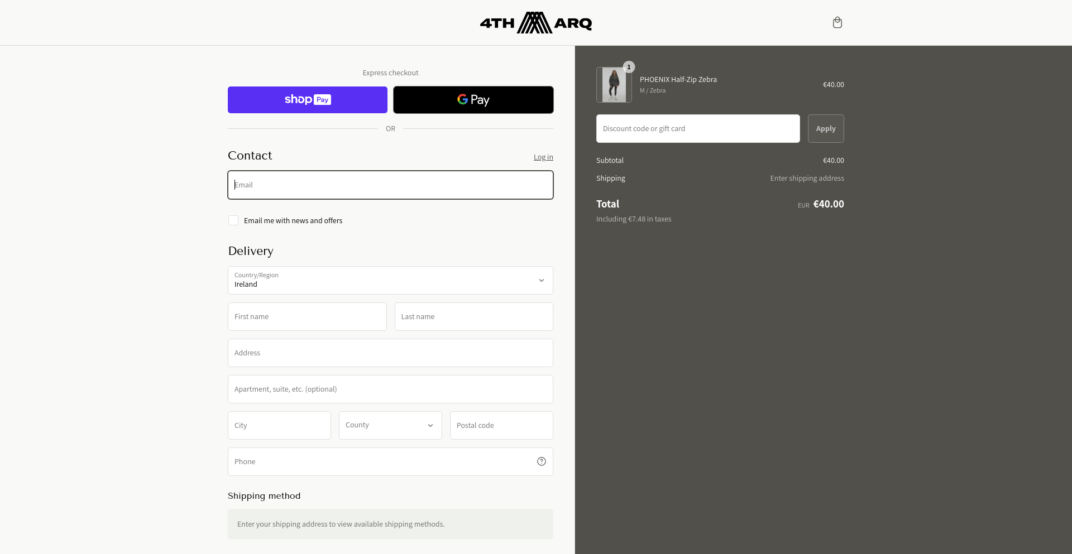Pay with Shop Pay button
Viewport: 1072px width, 554px height.
coord(308,100)
